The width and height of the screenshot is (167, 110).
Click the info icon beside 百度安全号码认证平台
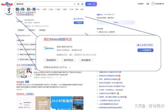(x=70, y=67)
